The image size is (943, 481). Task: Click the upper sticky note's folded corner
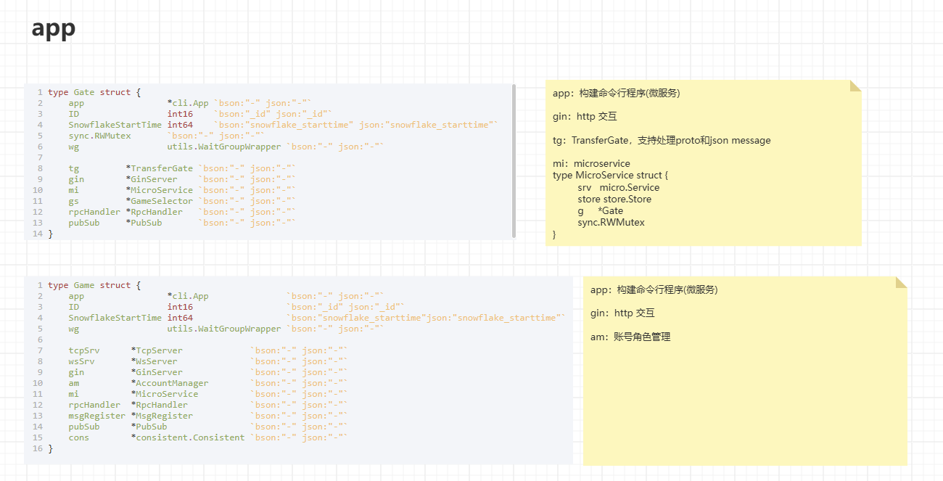855,86
